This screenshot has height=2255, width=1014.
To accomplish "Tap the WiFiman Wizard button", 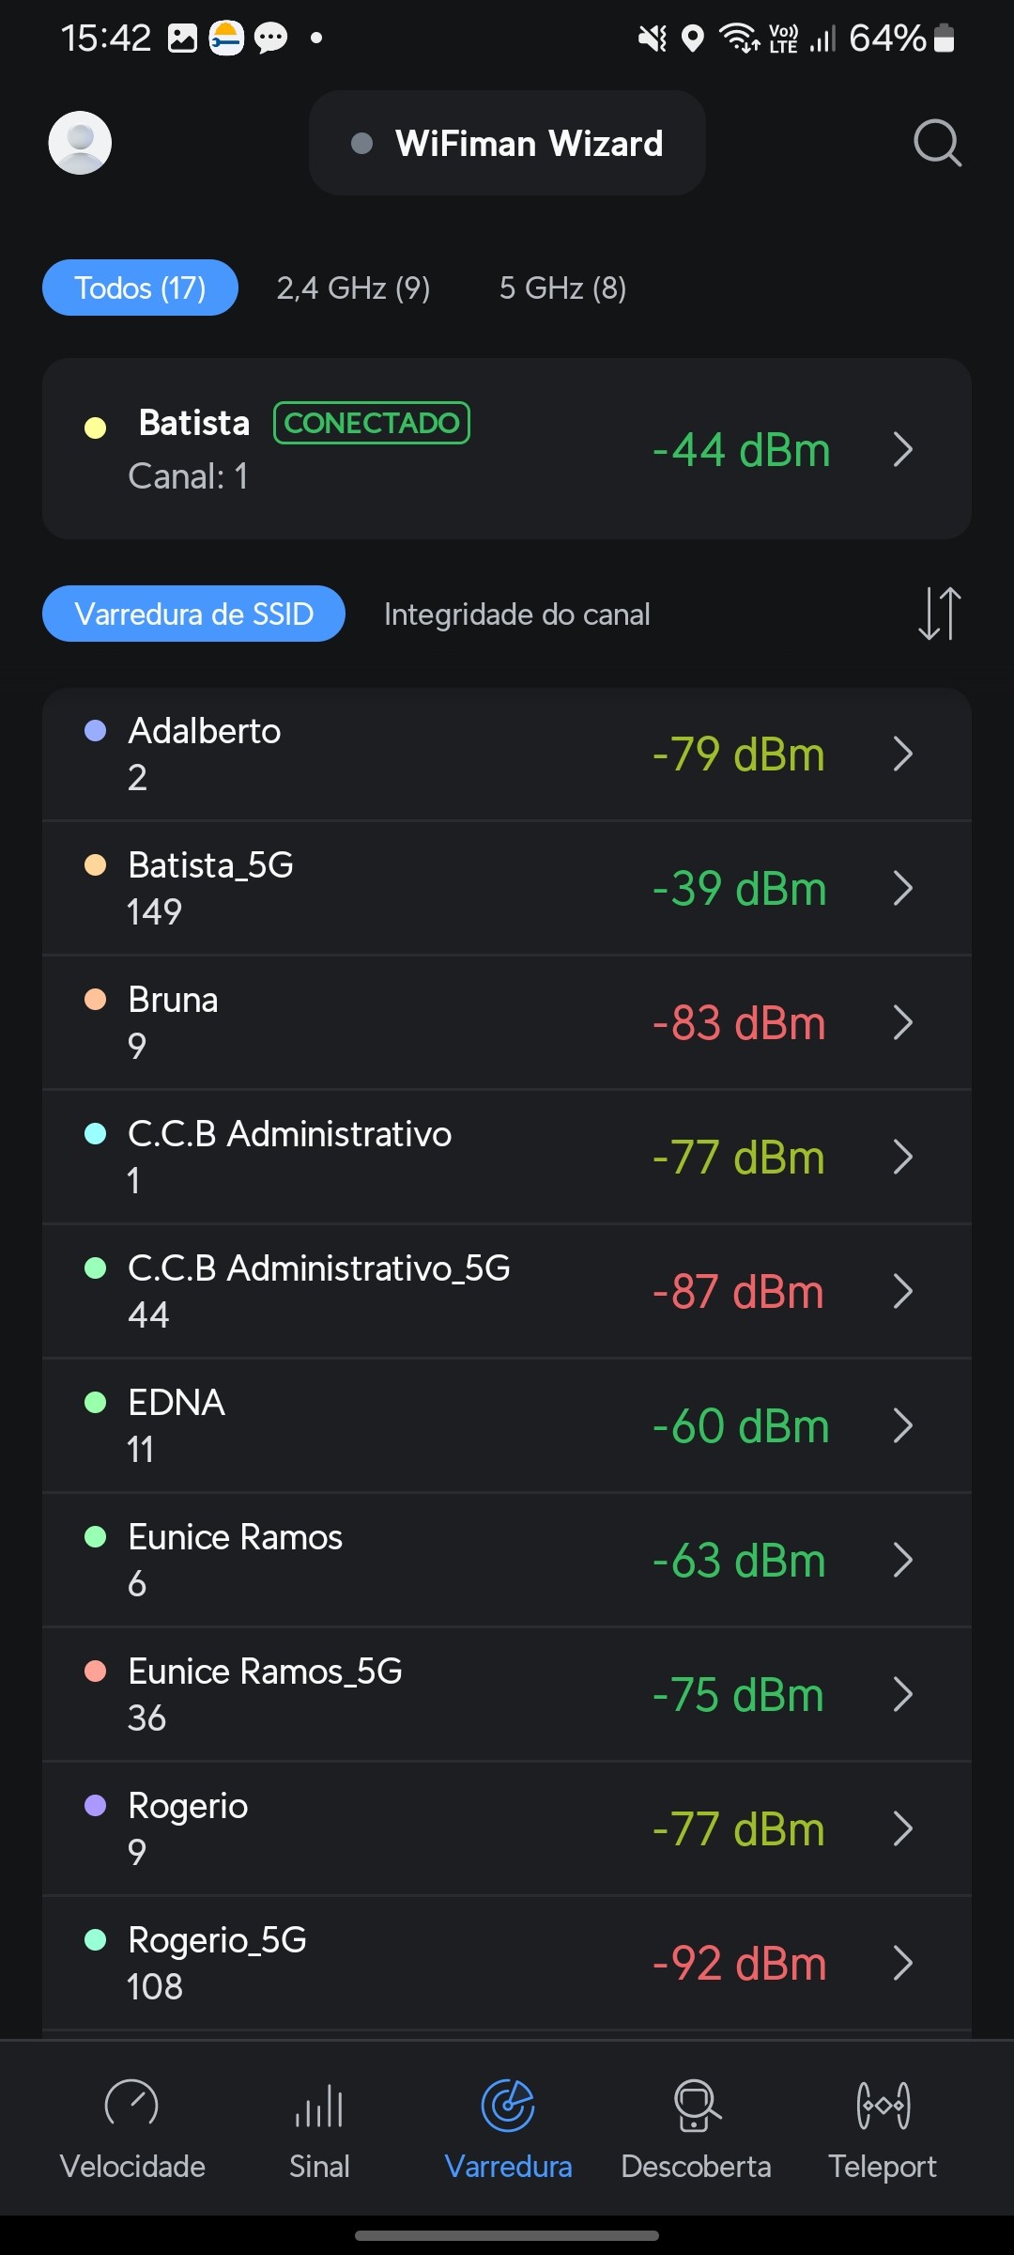I will point(507,143).
